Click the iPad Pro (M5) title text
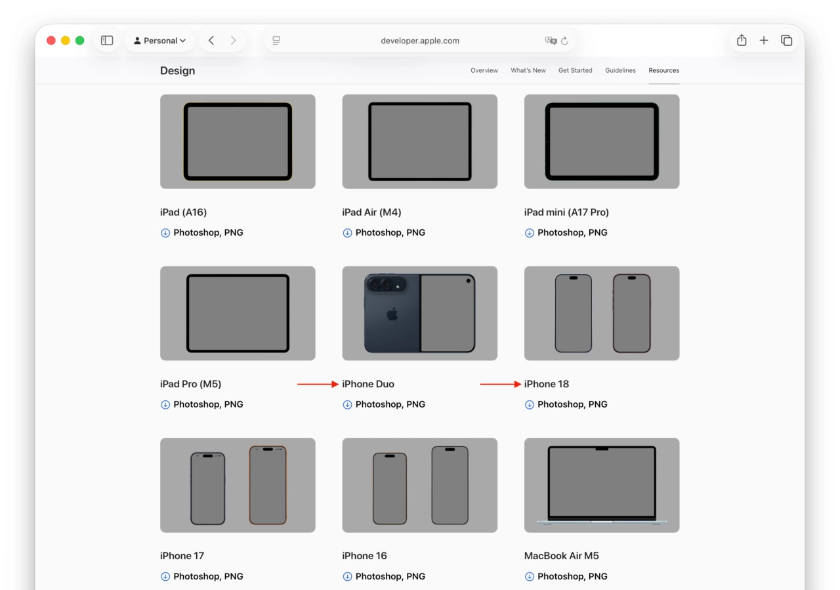Viewport: 840px width, 590px height. click(x=191, y=385)
